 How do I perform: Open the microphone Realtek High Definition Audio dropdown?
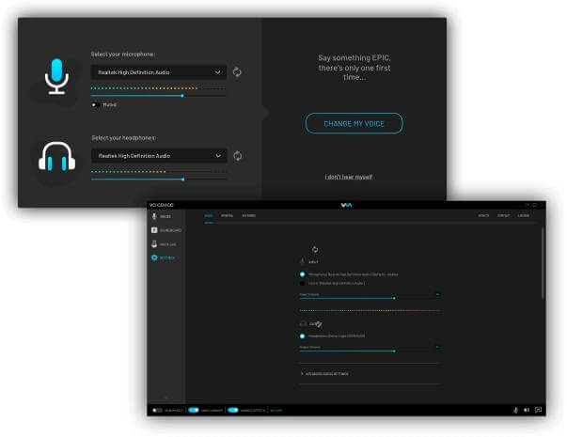158,72
